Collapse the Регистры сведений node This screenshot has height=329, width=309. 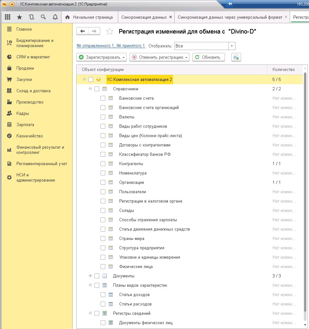pos(90,313)
